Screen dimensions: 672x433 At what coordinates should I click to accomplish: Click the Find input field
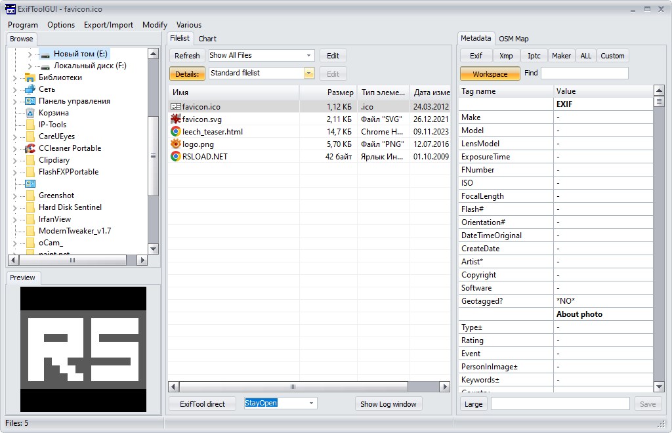click(x=584, y=73)
